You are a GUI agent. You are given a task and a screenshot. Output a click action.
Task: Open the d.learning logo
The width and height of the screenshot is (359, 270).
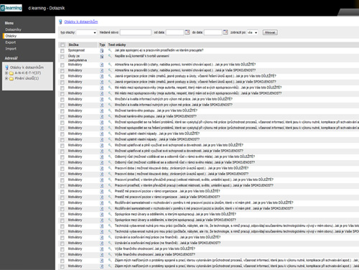pos(11,8)
